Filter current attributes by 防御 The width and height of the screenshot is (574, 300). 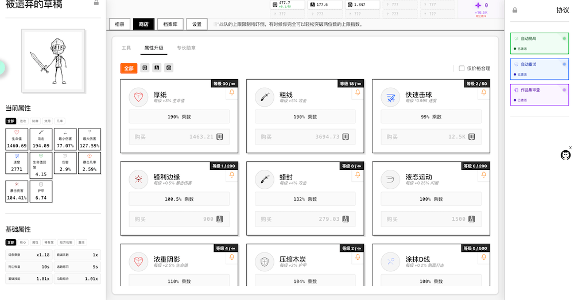[x=36, y=121]
